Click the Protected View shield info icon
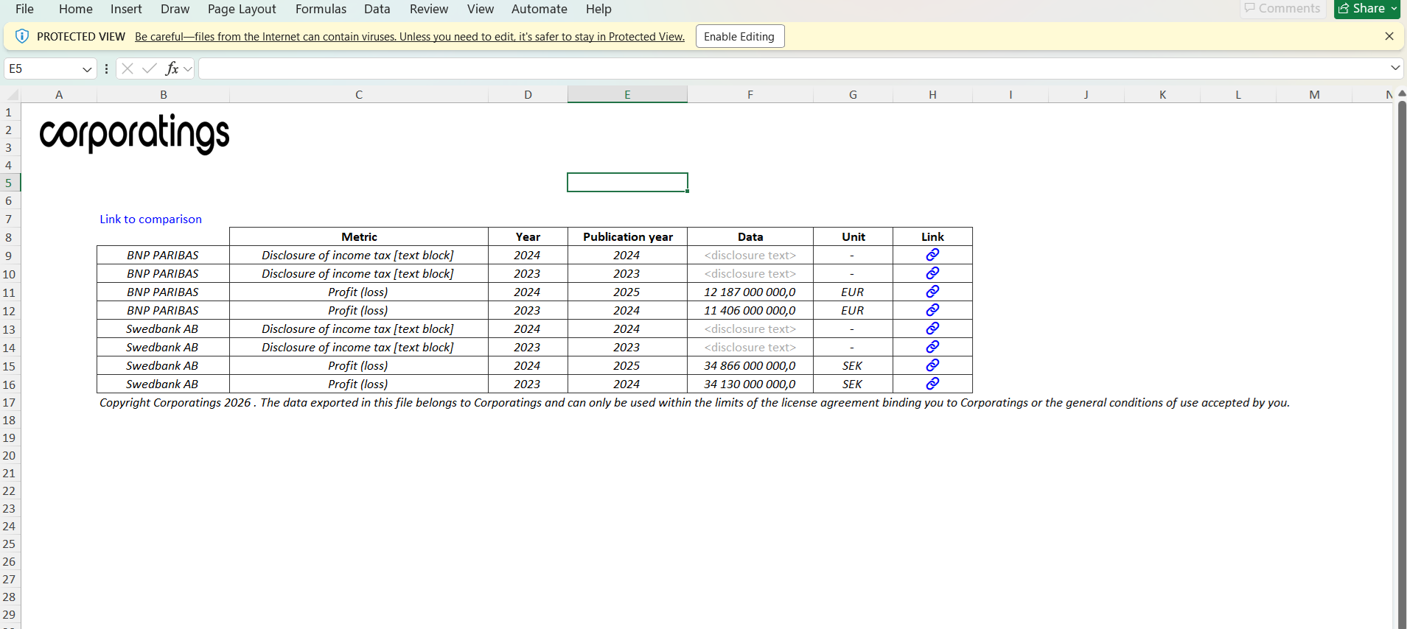 (x=22, y=36)
